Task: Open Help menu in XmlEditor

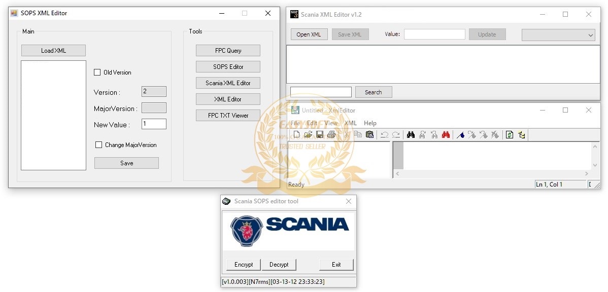Action: [370, 123]
